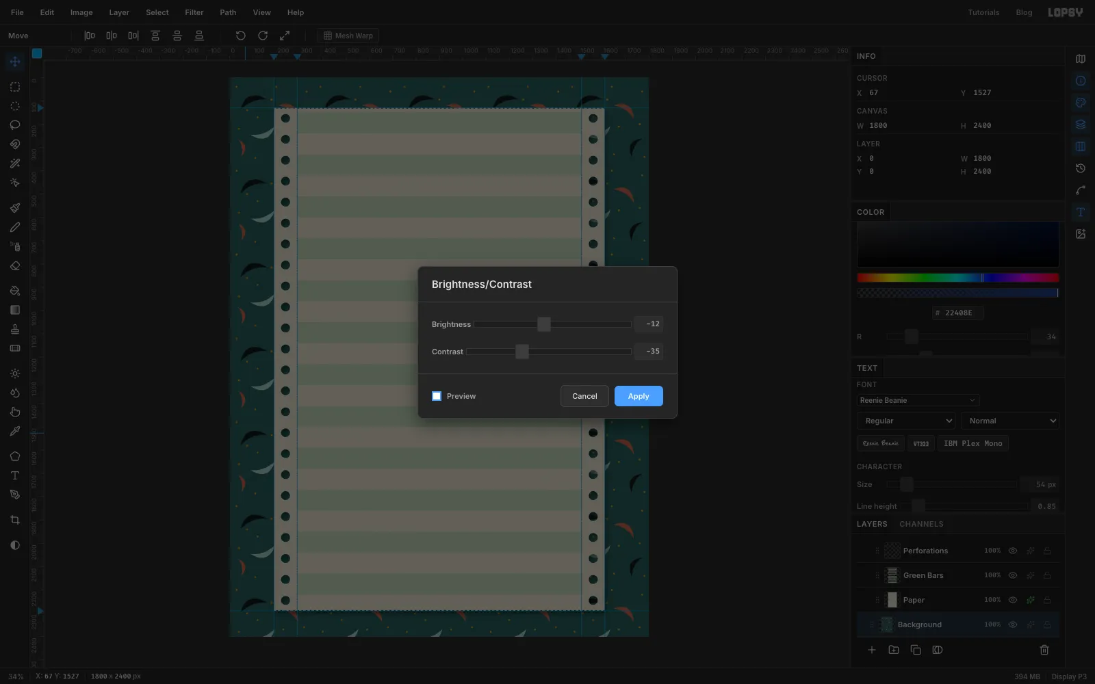Open the Filter menu
The height and width of the screenshot is (684, 1095).
194,12
